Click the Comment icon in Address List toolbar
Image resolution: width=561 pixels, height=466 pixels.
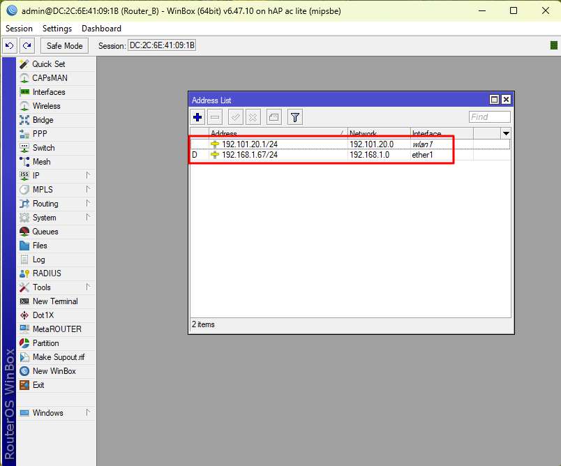coord(274,117)
